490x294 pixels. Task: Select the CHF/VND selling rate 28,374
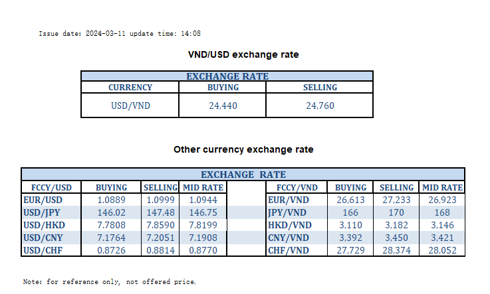tap(396, 250)
